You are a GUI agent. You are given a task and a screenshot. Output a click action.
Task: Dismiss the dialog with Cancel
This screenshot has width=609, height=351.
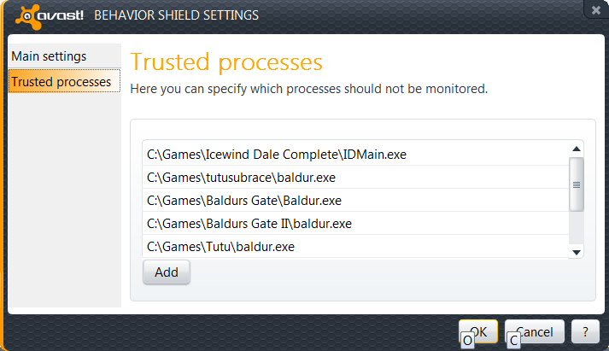535,332
